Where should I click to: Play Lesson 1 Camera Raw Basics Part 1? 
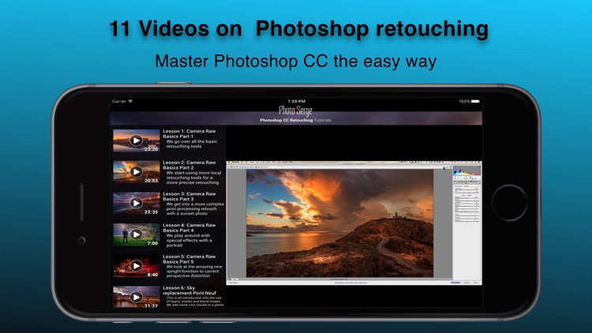coord(136,140)
